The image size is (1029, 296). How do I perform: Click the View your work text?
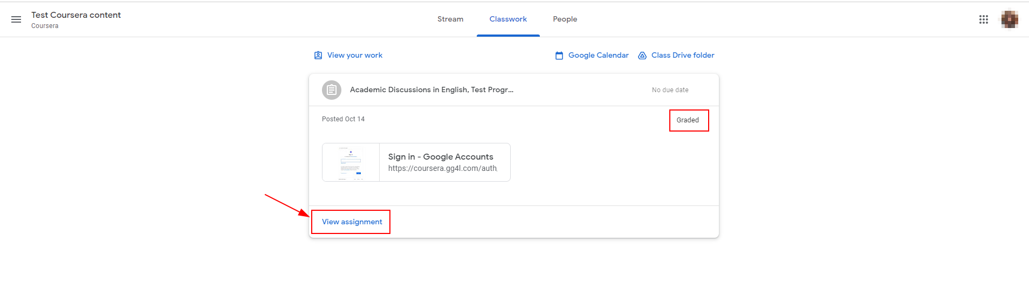[x=355, y=56]
